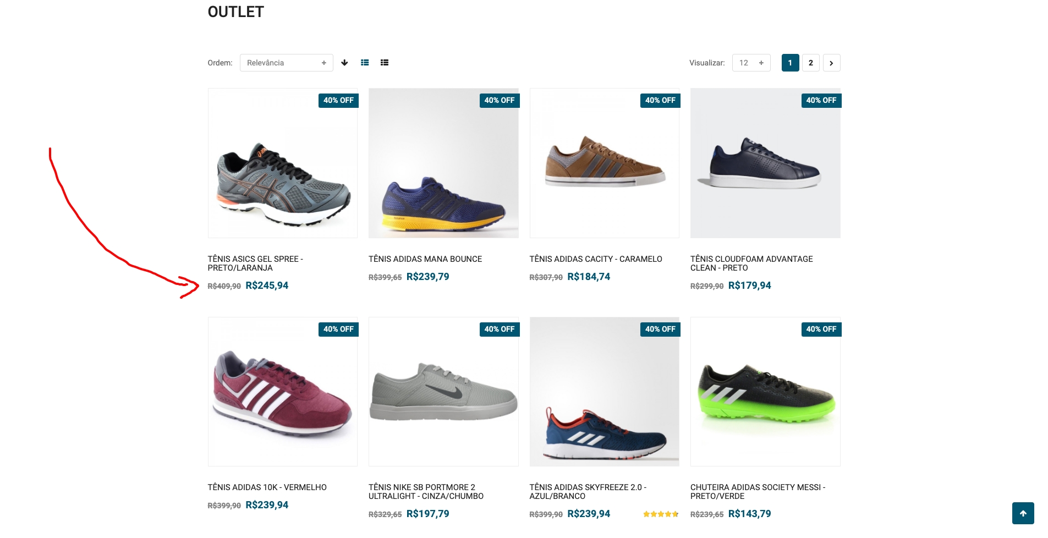Click the Asics Gel Spree shoe image

click(283, 163)
